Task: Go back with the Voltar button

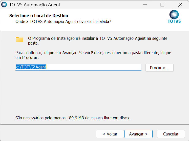Action: (110, 134)
